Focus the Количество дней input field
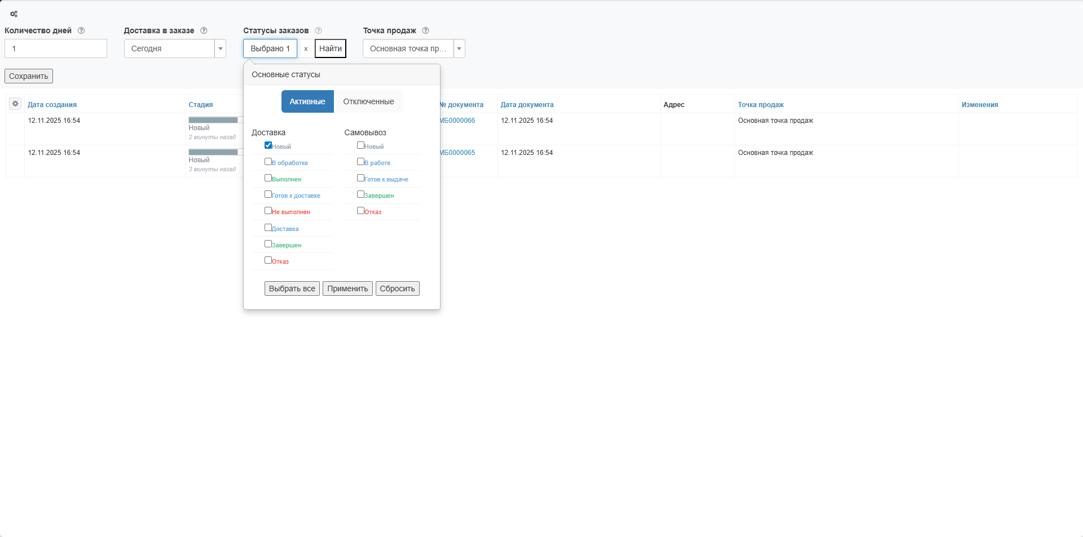Screen dimensions: 1083x537 (56, 48)
